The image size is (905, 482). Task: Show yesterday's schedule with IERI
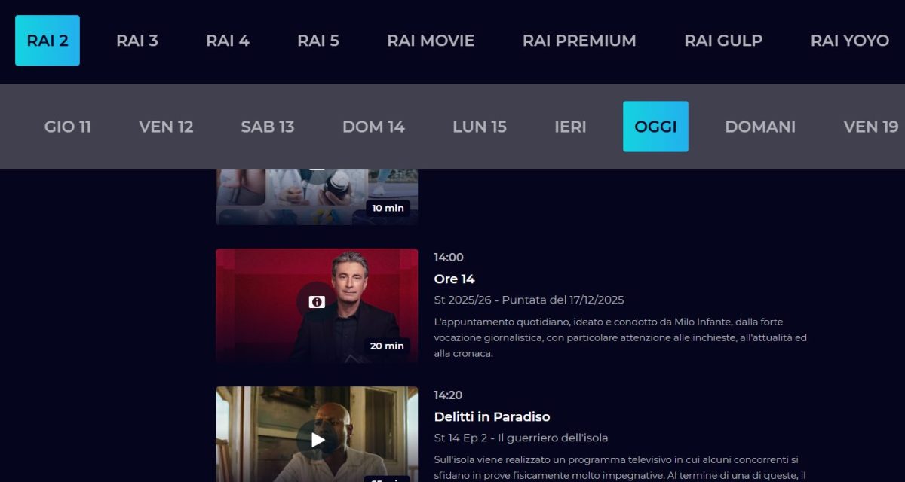570,127
